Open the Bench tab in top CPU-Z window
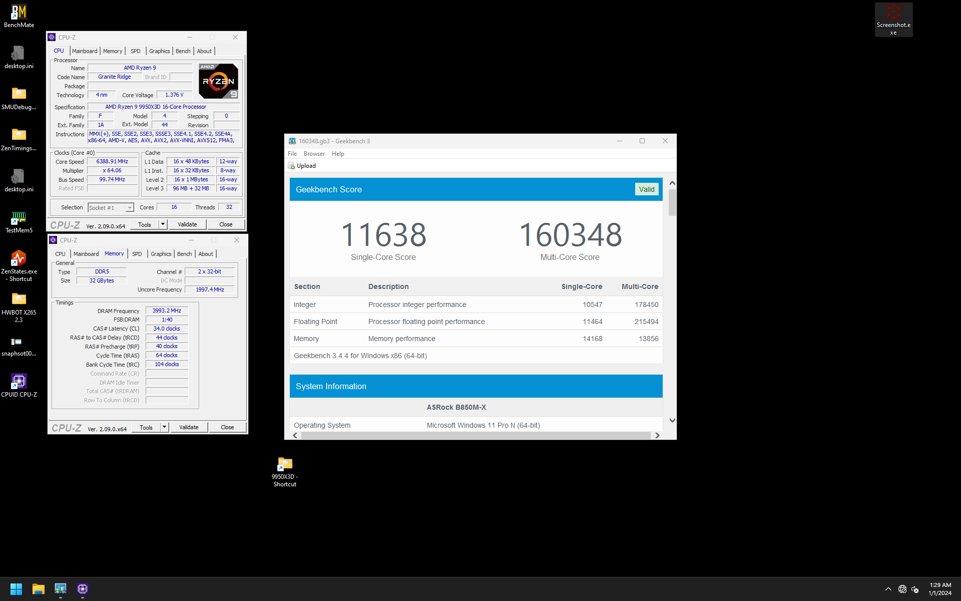This screenshot has width=961, height=601. click(183, 51)
